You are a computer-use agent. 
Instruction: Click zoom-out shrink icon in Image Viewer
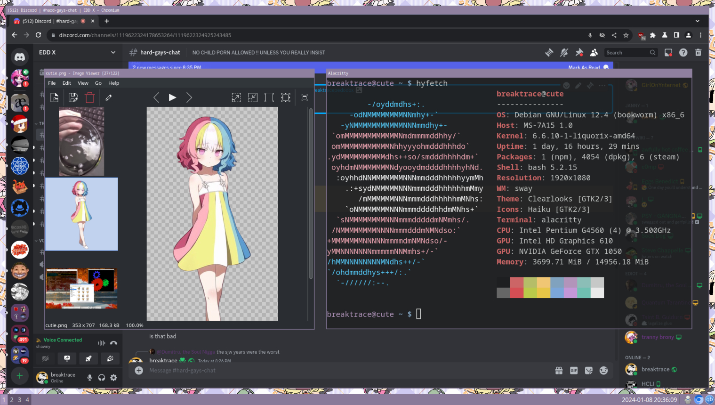pos(253,97)
